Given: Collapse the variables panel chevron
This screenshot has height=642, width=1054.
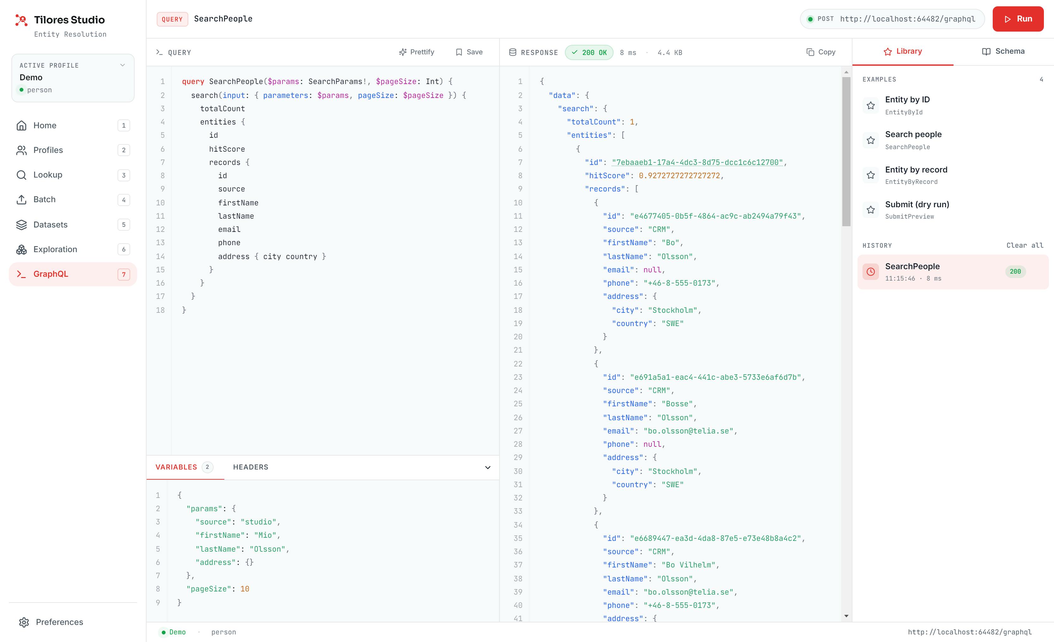Looking at the screenshot, I should (488, 468).
